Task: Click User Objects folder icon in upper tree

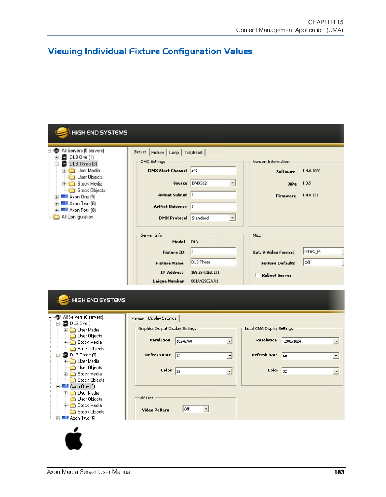Action: (x=72, y=177)
